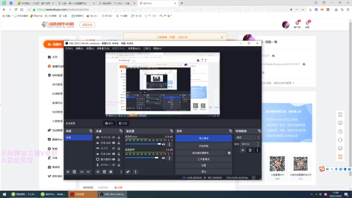Image resolution: width=352 pixels, height=198 pixels.
Task: Click 停止推流 to stop streaming
Action: click(204, 138)
